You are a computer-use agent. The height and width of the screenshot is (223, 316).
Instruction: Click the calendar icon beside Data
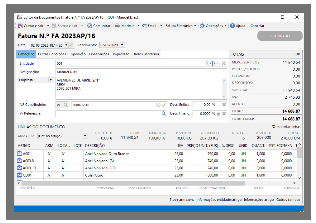tap(72, 45)
